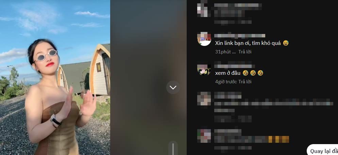
Task: Open blurred username of the bottom emoji comment
Action: (x=228, y=131)
